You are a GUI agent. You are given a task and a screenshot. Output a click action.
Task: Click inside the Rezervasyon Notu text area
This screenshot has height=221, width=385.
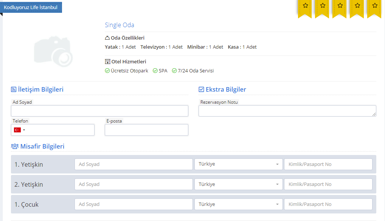(x=287, y=110)
